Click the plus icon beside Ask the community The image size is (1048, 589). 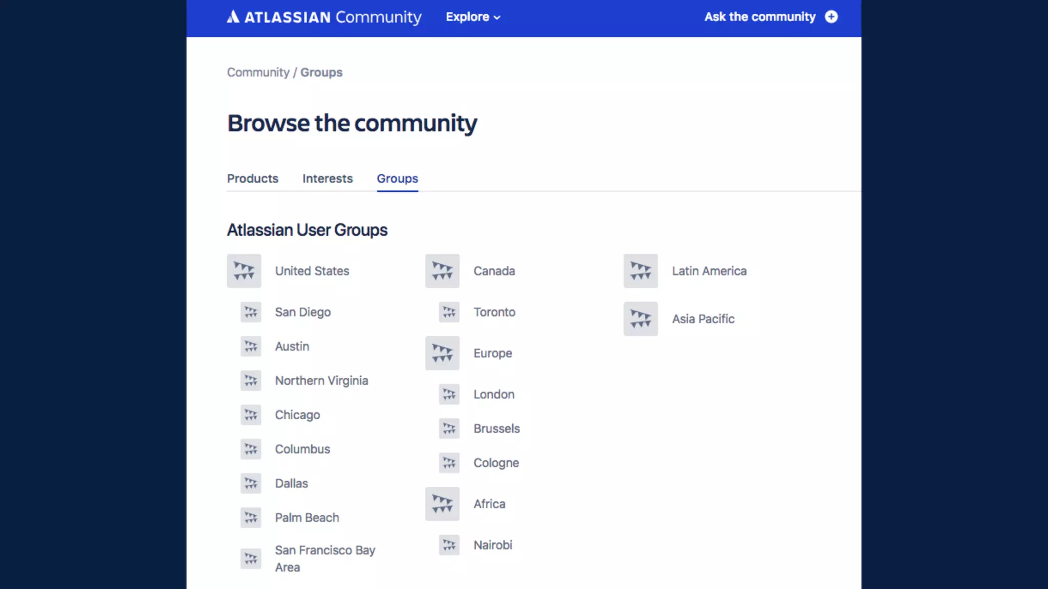click(x=832, y=17)
